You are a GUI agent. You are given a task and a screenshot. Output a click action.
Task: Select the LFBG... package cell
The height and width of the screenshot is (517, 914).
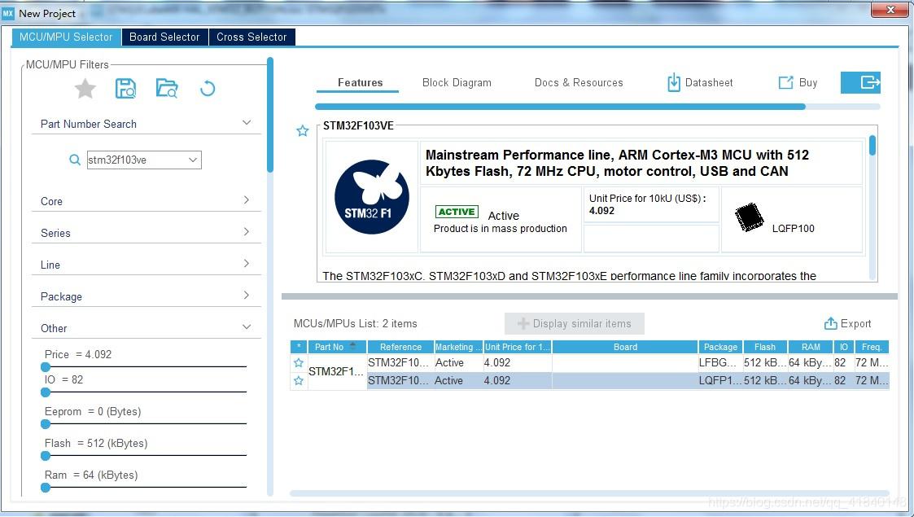[720, 362]
